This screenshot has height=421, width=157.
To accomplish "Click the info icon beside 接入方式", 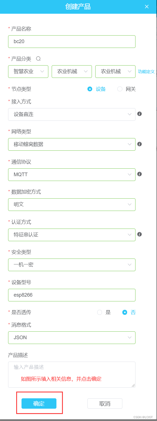I will [x=140, y=114].
